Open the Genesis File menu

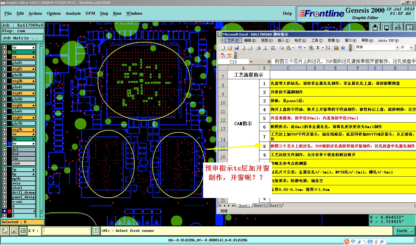(x=8, y=13)
